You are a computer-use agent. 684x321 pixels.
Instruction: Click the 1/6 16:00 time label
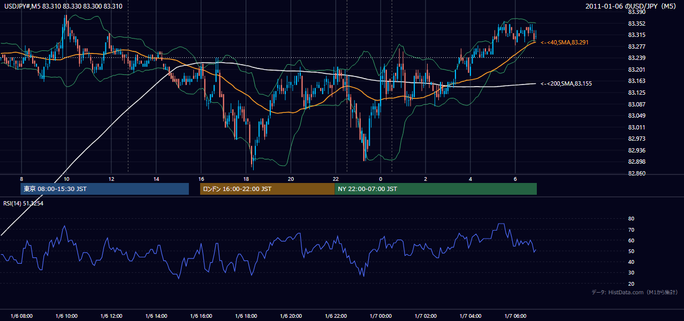(x=201, y=316)
